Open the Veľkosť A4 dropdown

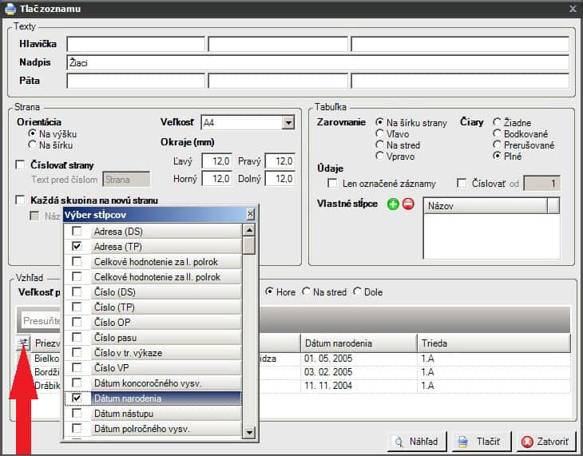coord(288,122)
